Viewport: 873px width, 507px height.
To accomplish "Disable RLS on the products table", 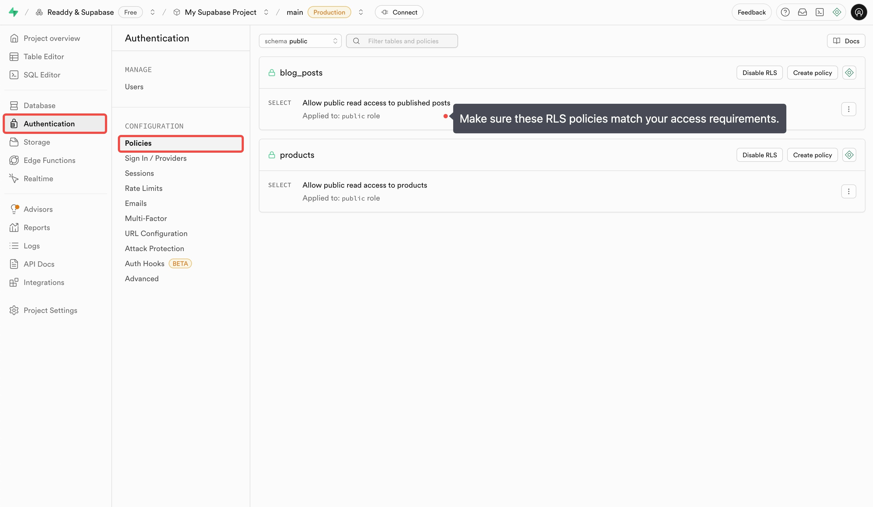I will [759, 155].
